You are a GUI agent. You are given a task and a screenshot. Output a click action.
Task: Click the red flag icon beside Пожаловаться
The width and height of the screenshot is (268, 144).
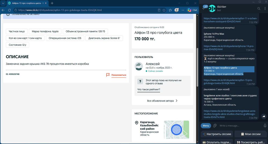(x=108, y=75)
